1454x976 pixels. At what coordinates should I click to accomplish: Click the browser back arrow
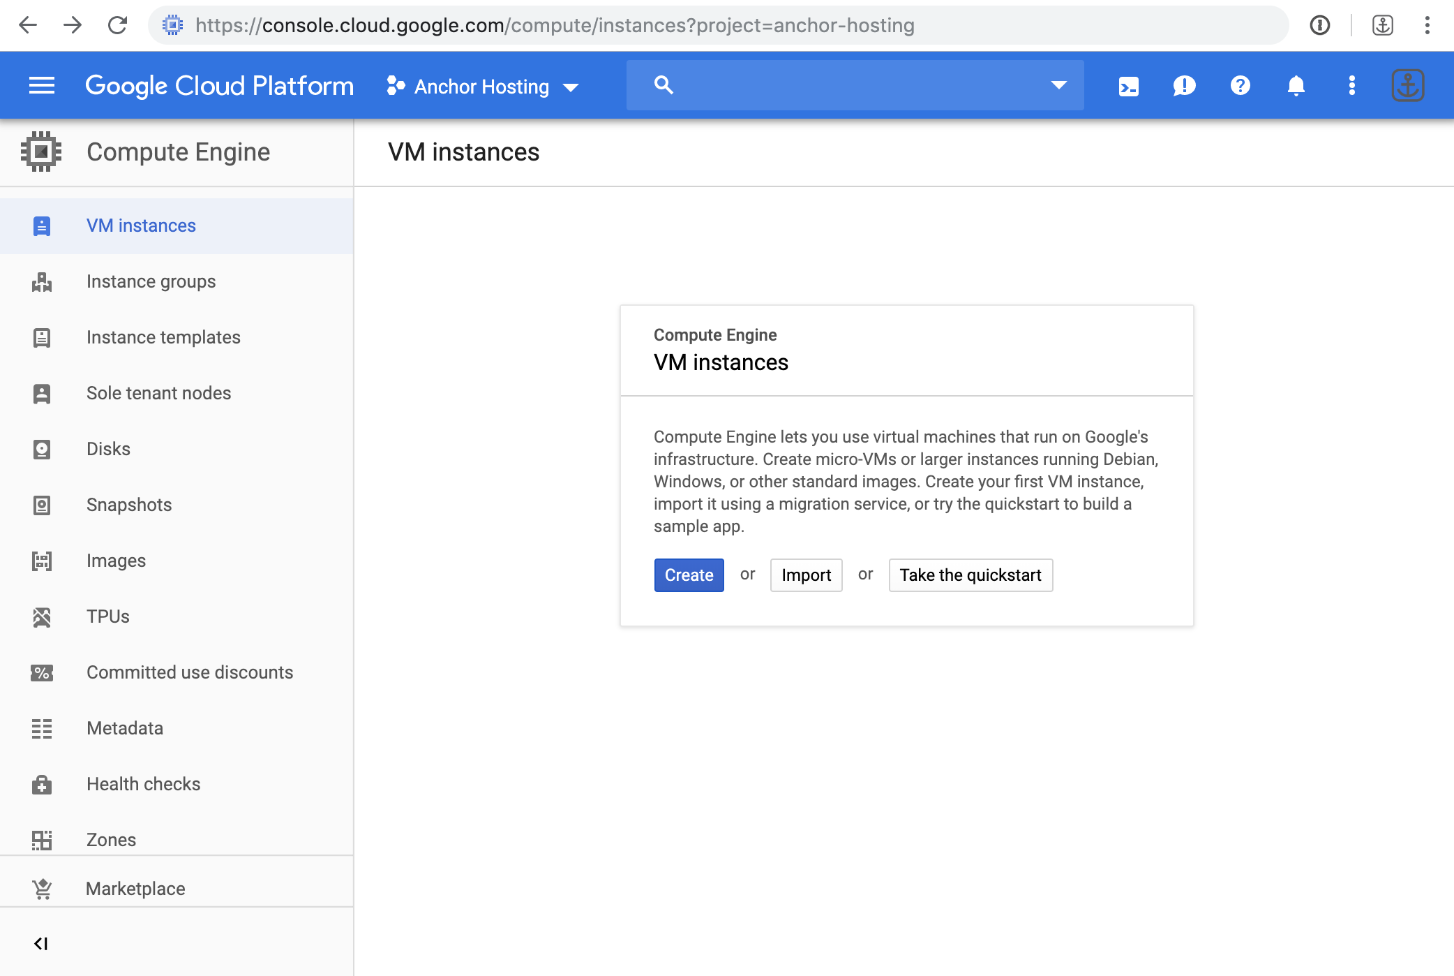pos(28,26)
